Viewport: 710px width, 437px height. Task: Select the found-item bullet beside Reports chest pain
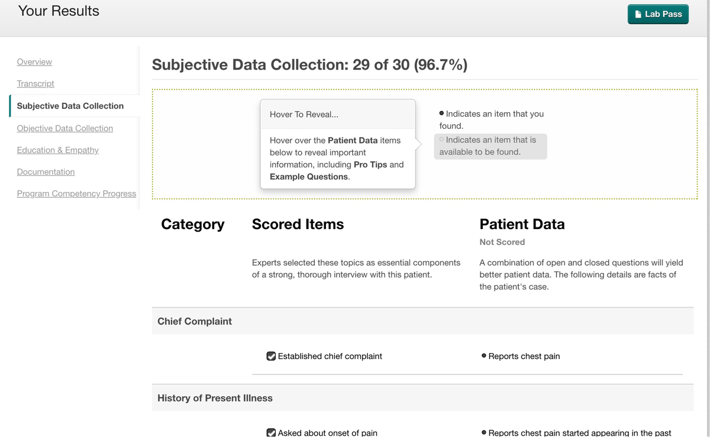coord(484,356)
